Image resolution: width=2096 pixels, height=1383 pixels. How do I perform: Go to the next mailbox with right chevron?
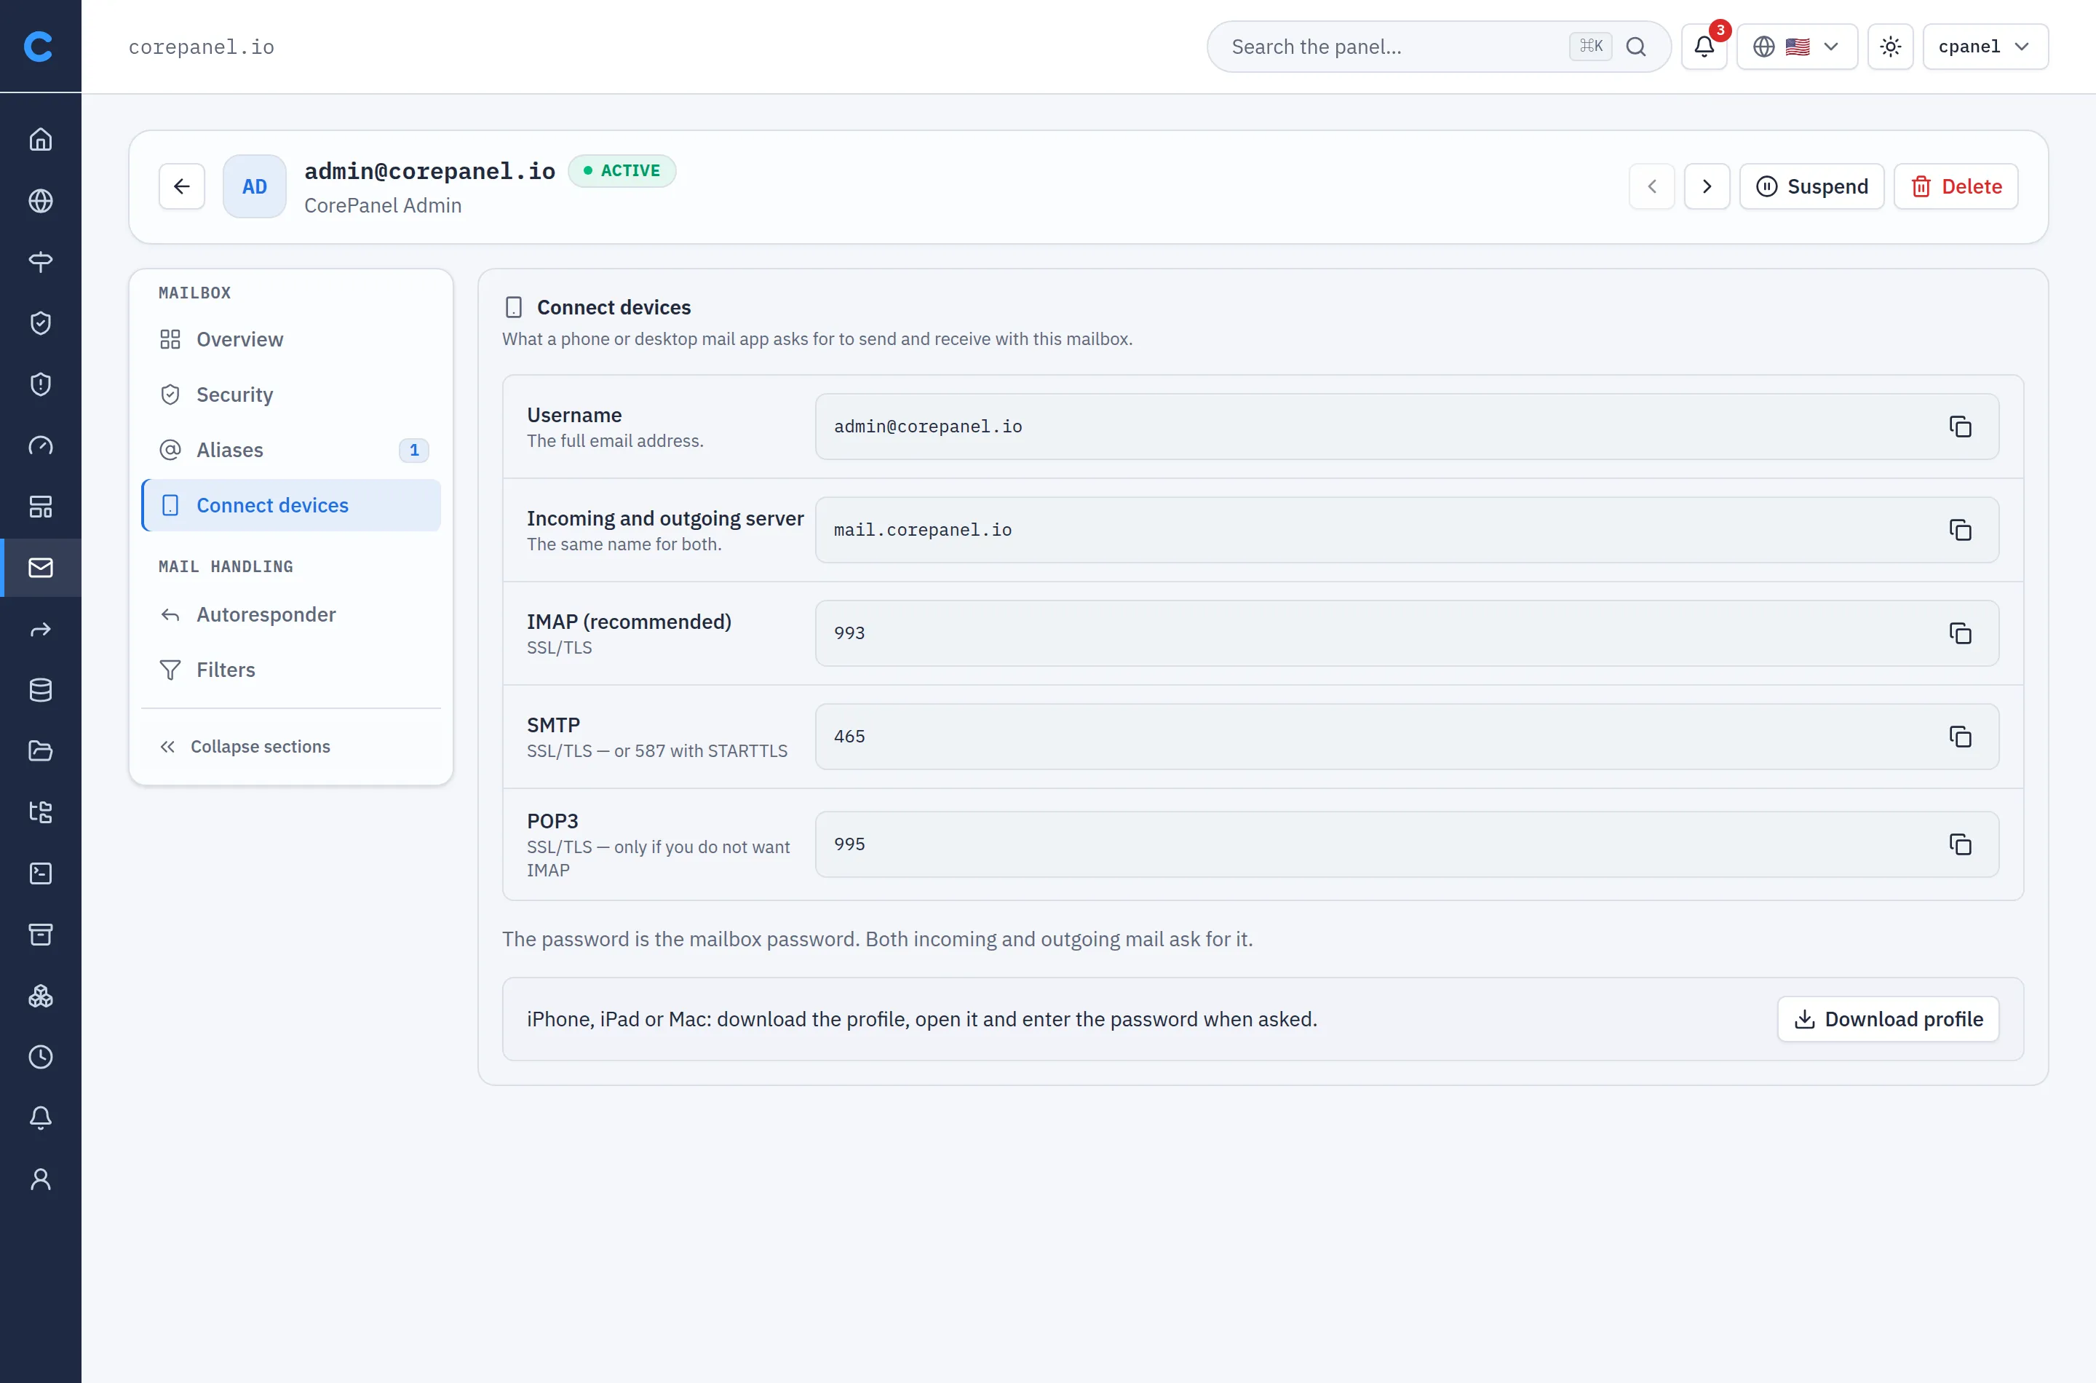click(x=1706, y=186)
